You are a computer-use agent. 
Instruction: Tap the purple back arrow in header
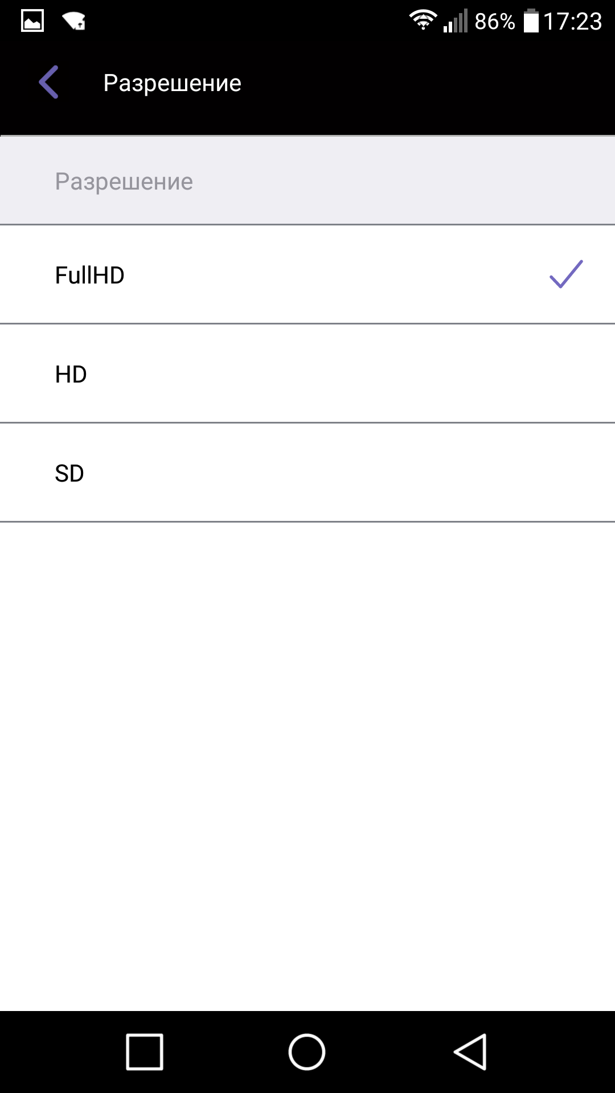(x=49, y=83)
